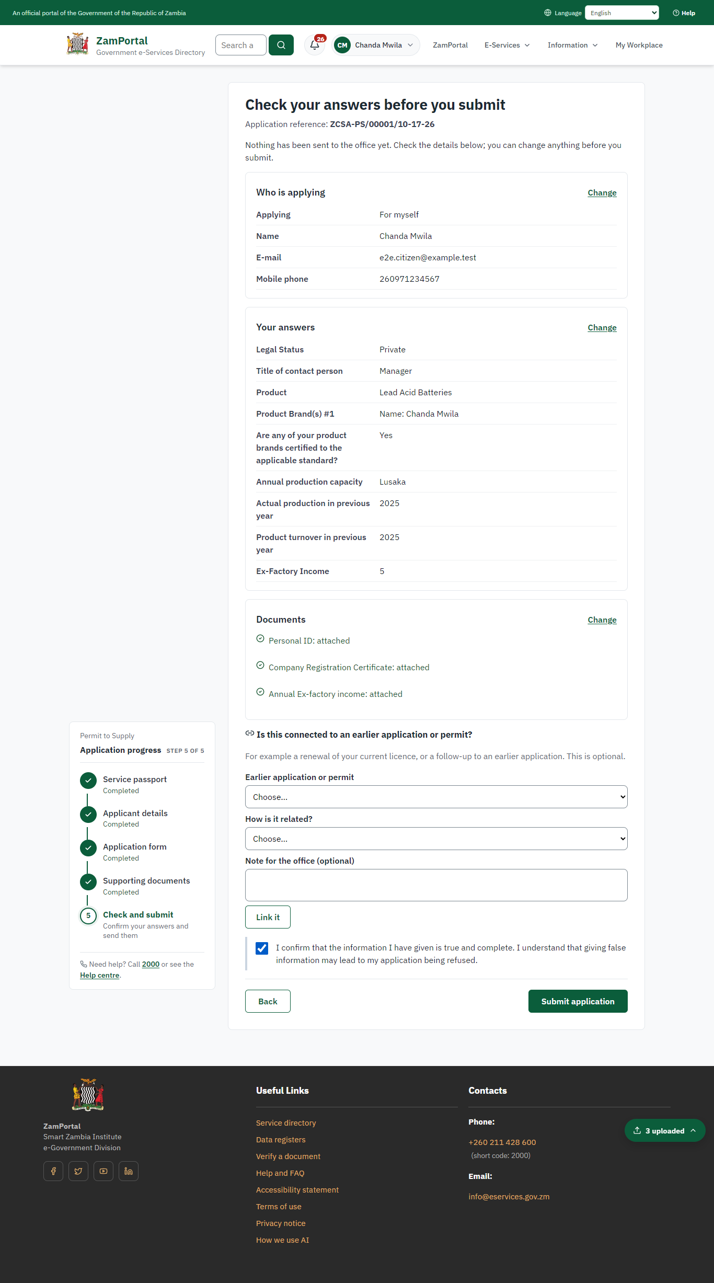Image resolution: width=714 pixels, height=1283 pixels.
Task: Open How is it related dropdown
Action: pyautogui.click(x=436, y=839)
